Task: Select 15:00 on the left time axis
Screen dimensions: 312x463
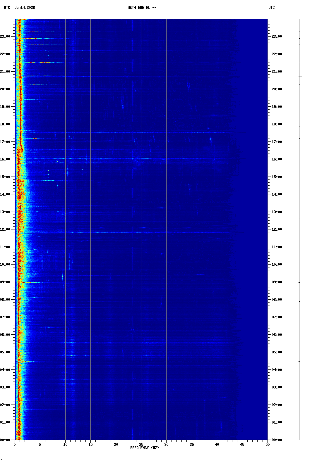Action: (5, 177)
